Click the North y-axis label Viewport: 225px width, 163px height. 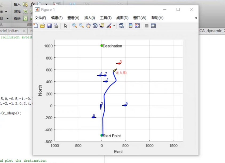[x=40, y=90]
